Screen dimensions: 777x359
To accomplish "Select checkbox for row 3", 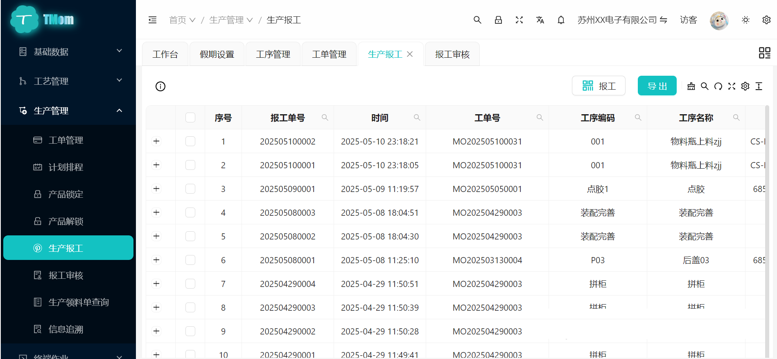I will pyautogui.click(x=190, y=189).
